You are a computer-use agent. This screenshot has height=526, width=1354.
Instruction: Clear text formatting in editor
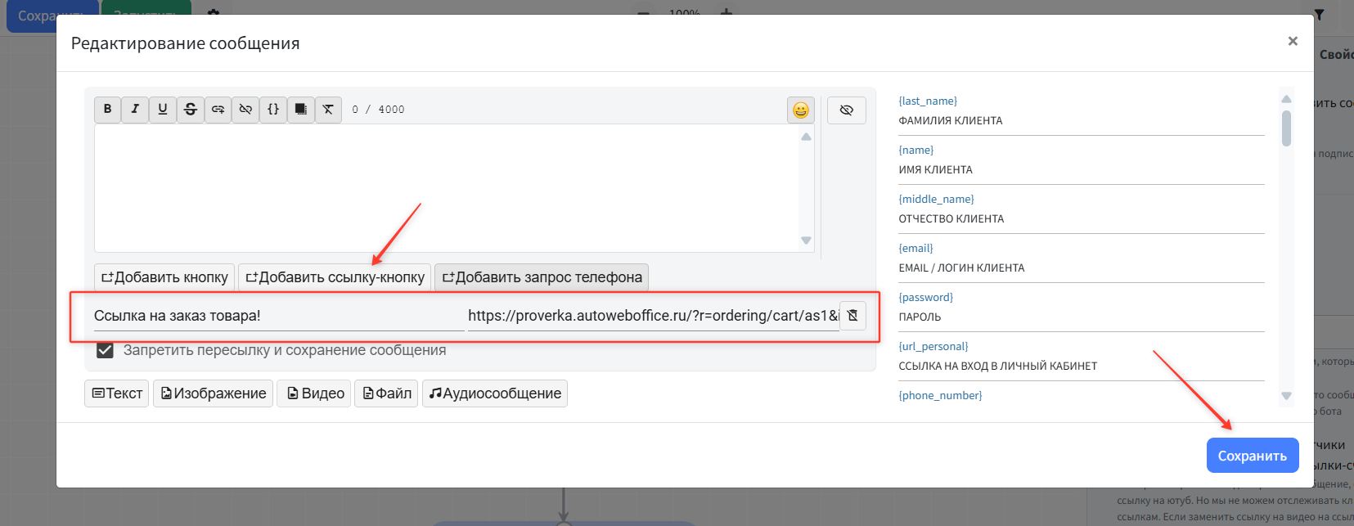pos(328,109)
